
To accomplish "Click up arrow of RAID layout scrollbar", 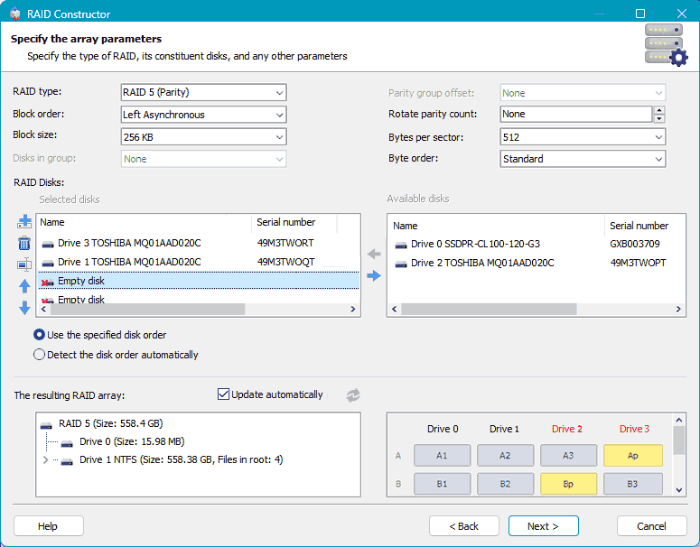I will tap(679, 420).
